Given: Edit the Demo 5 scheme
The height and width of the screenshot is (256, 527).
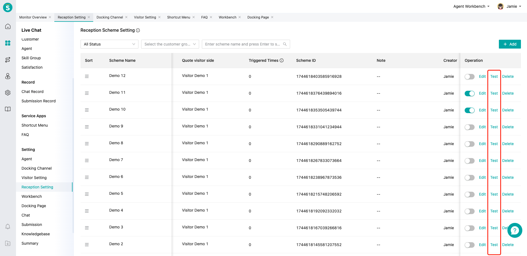Looking at the screenshot, I should click(482, 194).
